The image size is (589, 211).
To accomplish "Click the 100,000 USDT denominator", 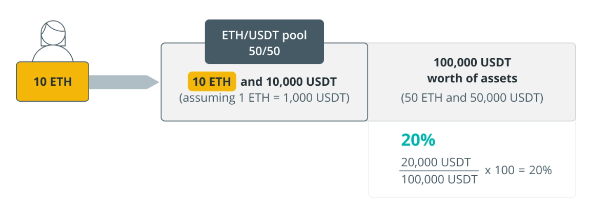I will click(x=439, y=179).
